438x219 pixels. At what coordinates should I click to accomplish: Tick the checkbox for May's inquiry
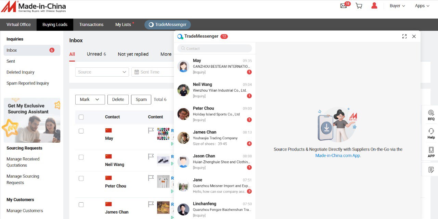click(81, 131)
